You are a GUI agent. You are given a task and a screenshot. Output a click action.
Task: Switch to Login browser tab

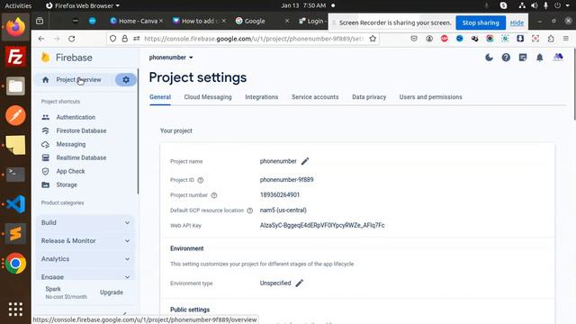(x=312, y=21)
